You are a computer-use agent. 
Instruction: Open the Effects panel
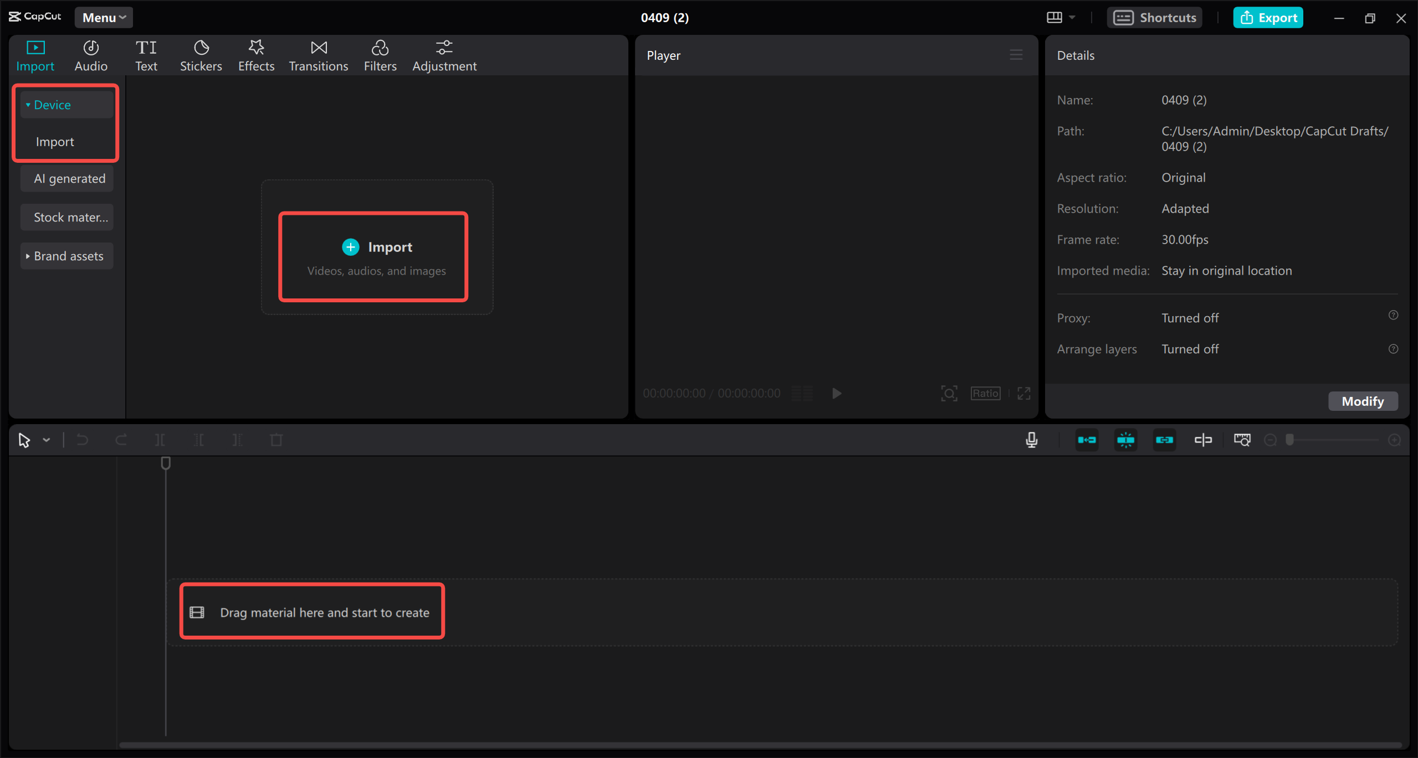[255, 55]
